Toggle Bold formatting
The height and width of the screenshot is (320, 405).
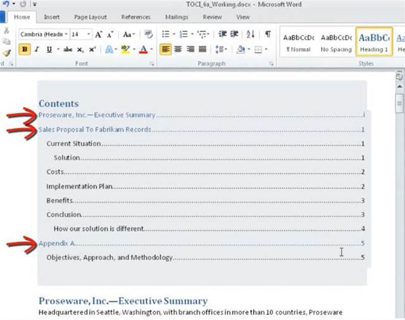point(25,49)
